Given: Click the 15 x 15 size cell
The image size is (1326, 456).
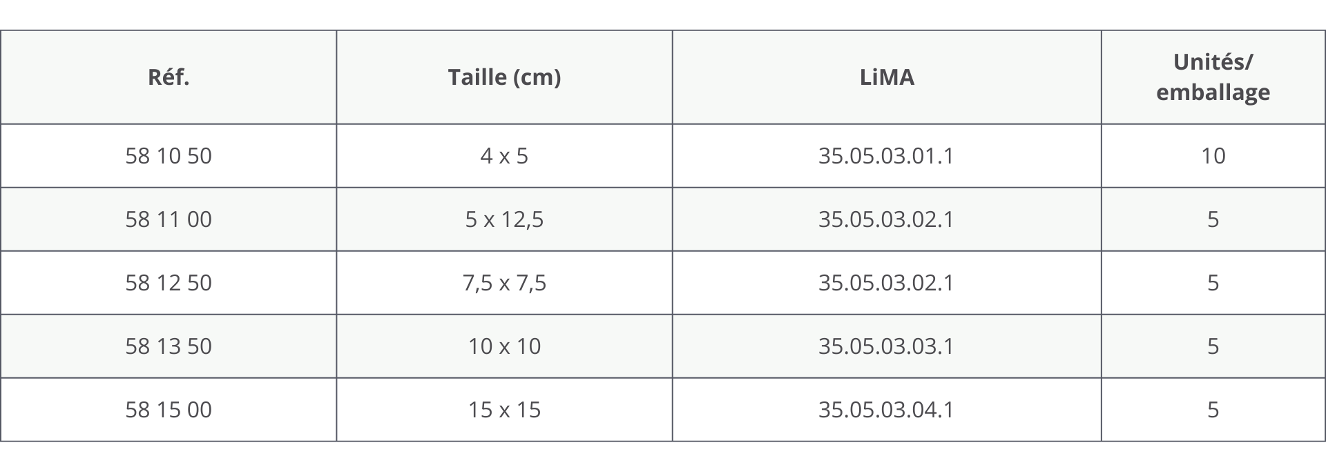Looking at the screenshot, I should coord(504,410).
